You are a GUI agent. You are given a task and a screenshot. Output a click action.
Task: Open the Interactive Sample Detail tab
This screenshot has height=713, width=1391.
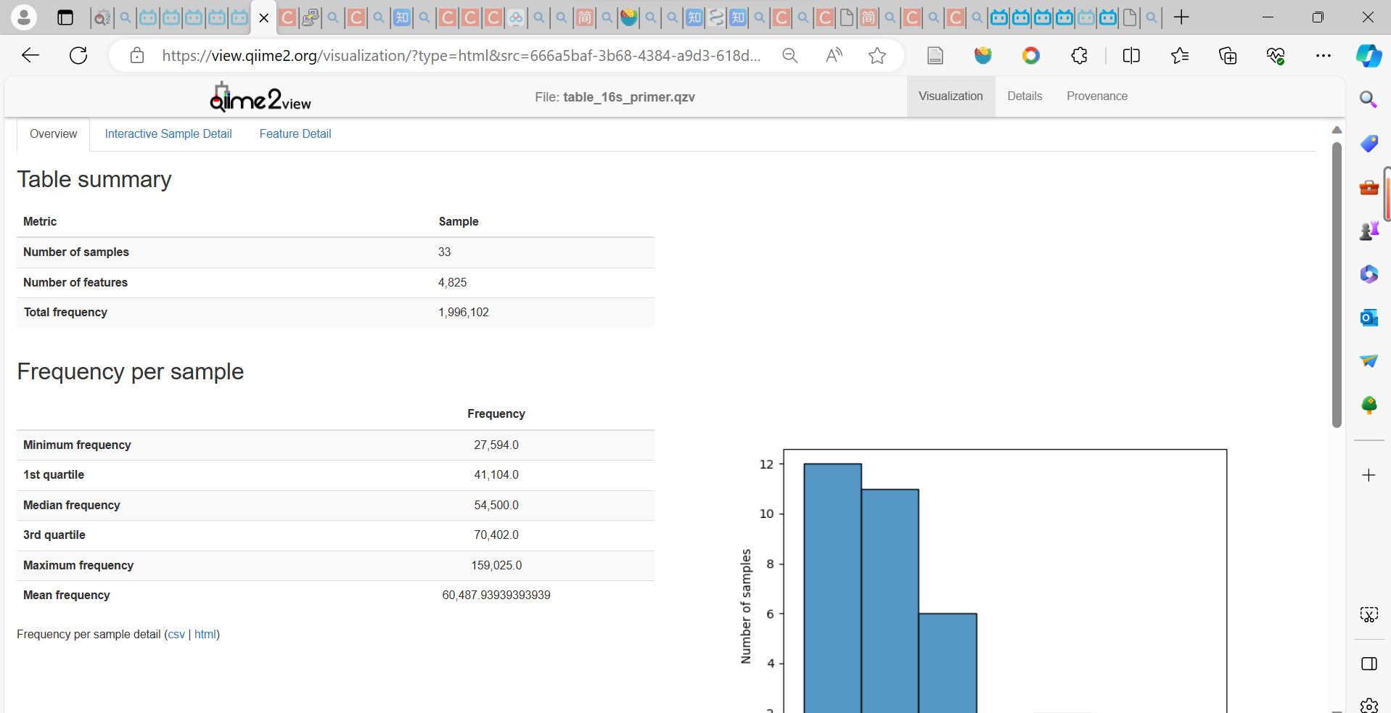click(168, 133)
